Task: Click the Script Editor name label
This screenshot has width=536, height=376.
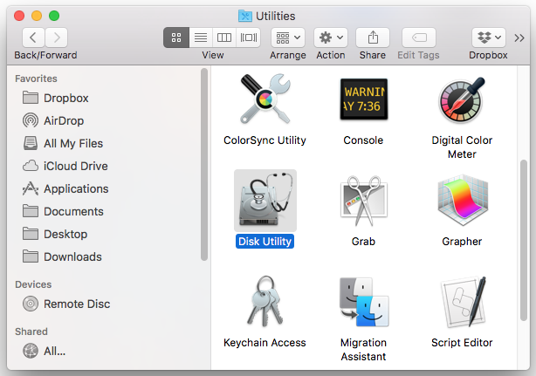Action: [x=462, y=343]
